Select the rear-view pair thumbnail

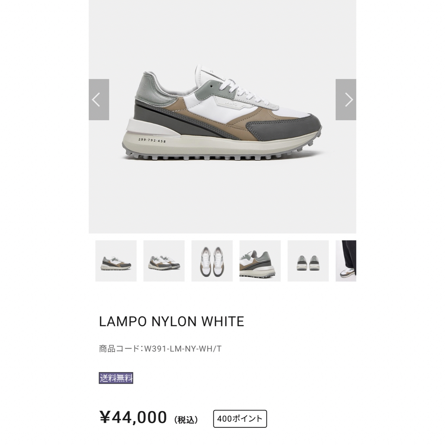point(308,261)
